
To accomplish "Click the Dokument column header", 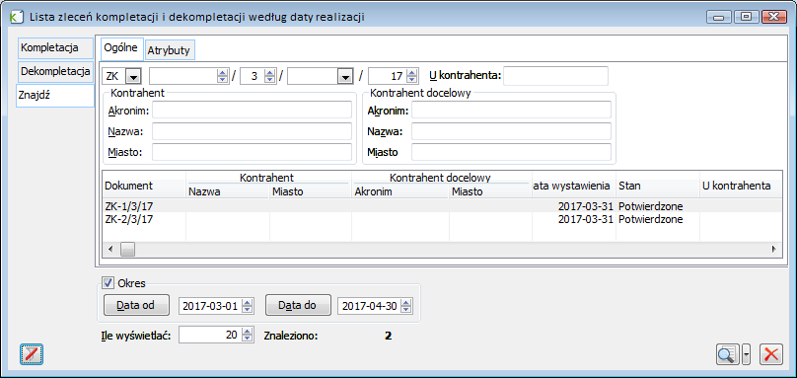I will click(144, 186).
